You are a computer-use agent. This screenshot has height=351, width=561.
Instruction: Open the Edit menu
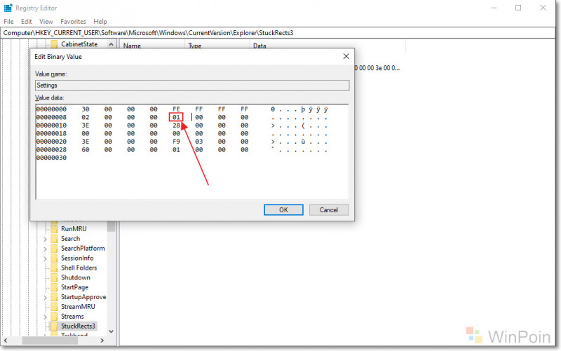point(27,22)
